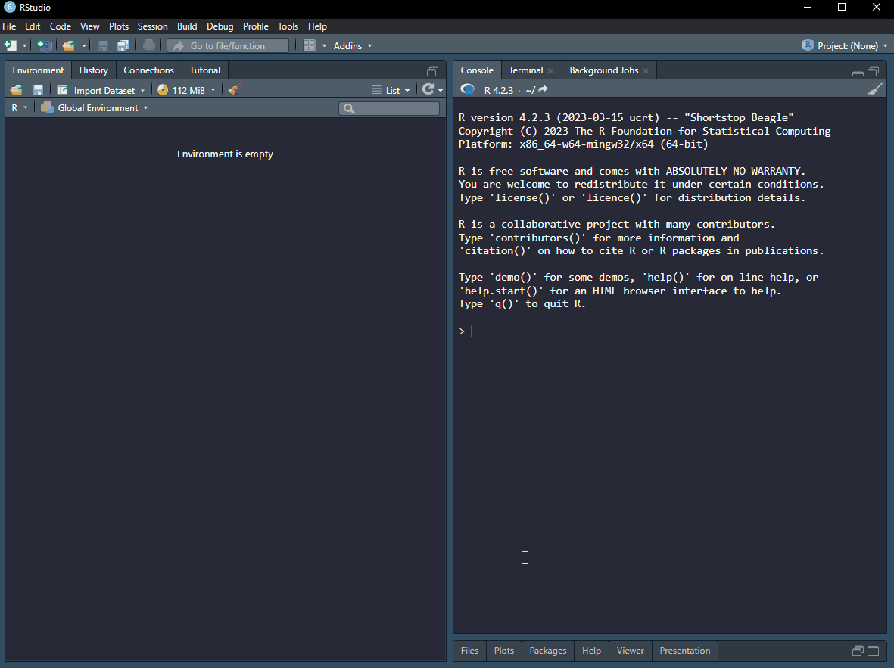Minimize the Console pane
This screenshot has height=668, width=894.
pos(858,73)
